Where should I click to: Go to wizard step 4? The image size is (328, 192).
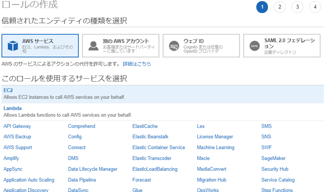315,7
